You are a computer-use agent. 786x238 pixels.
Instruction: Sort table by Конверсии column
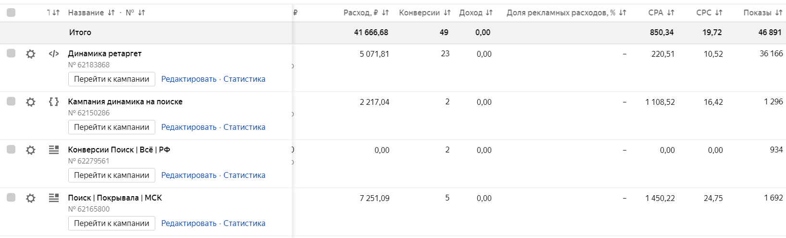[425, 13]
